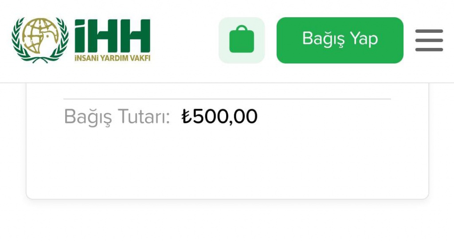This screenshot has width=454, height=243.
Task: Click the divider line above Bağış Tutarı
Action: (227, 99)
